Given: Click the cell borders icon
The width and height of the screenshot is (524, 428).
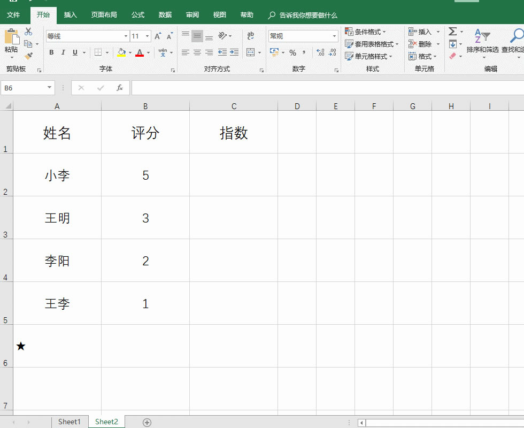Looking at the screenshot, I should point(98,52).
